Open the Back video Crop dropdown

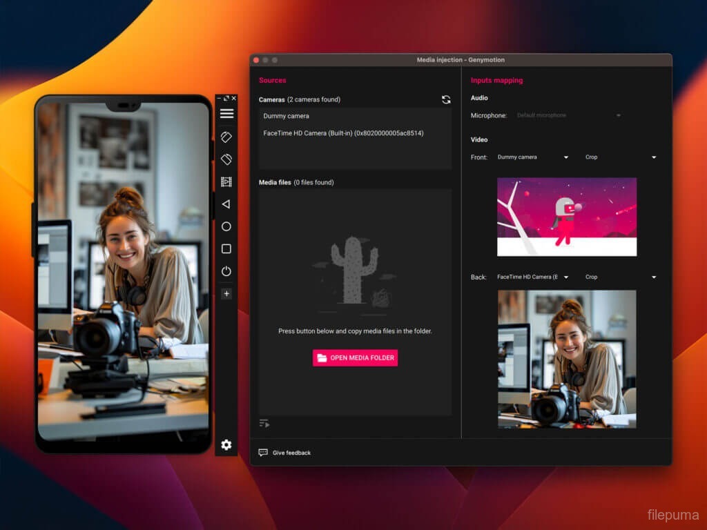click(x=620, y=277)
